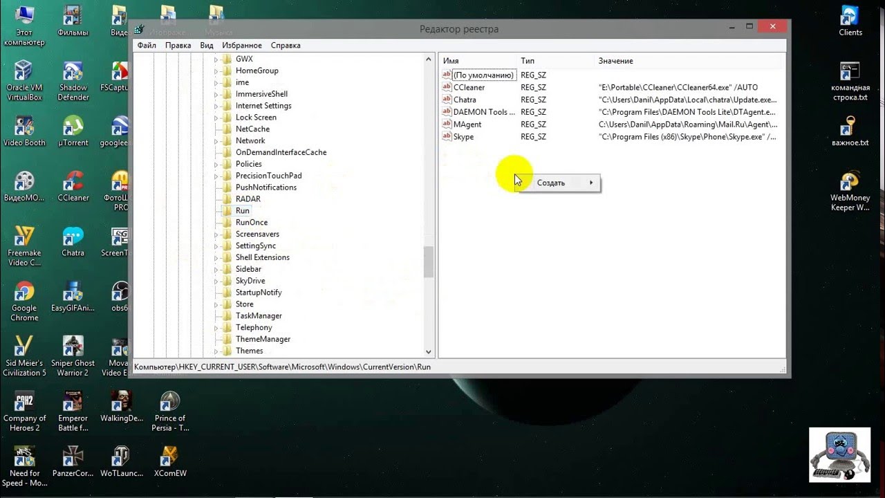Select the PushNotifications key
The width and height of the screenshot is (885, 498).
(x=266, y=187)
